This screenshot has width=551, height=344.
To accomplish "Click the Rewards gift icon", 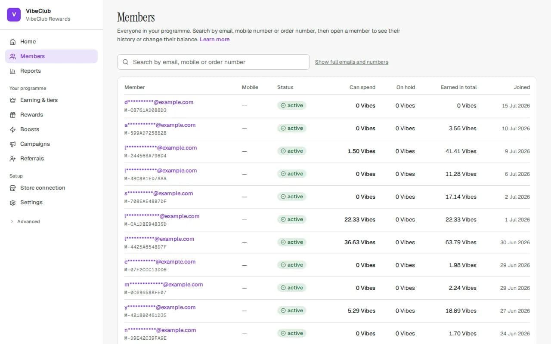I will click(x=13, y=115).
